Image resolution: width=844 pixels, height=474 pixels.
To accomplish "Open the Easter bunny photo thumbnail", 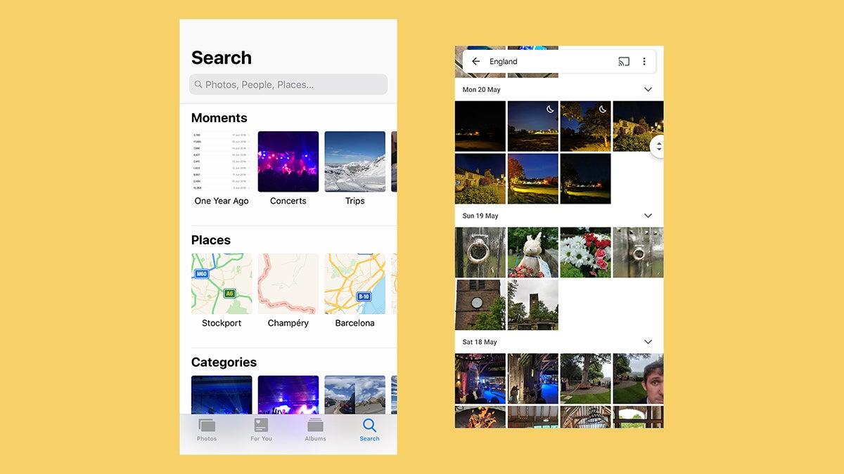I will coord(532,252).
